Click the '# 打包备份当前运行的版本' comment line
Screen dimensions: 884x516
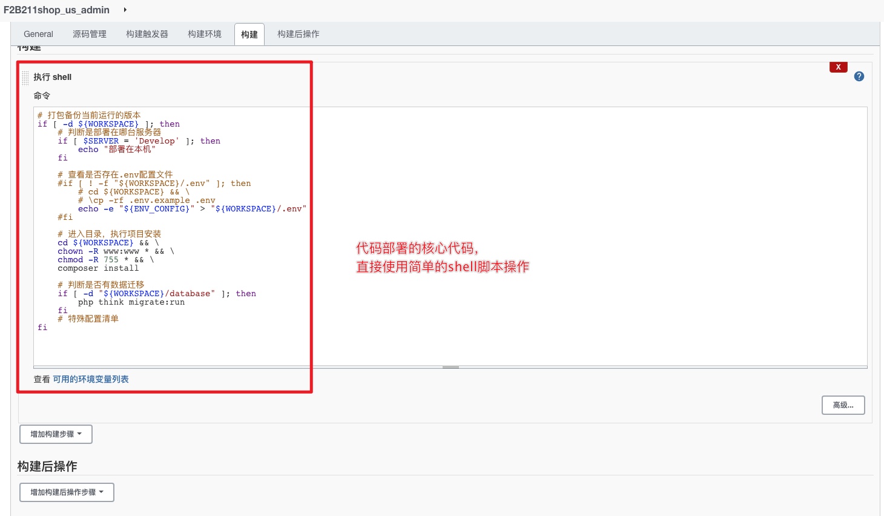pos(89,115)
